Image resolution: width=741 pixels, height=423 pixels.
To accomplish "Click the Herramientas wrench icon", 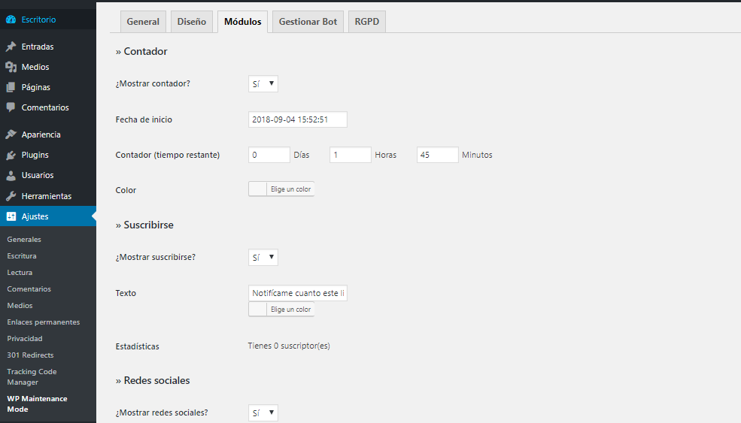I will point(11,196).
